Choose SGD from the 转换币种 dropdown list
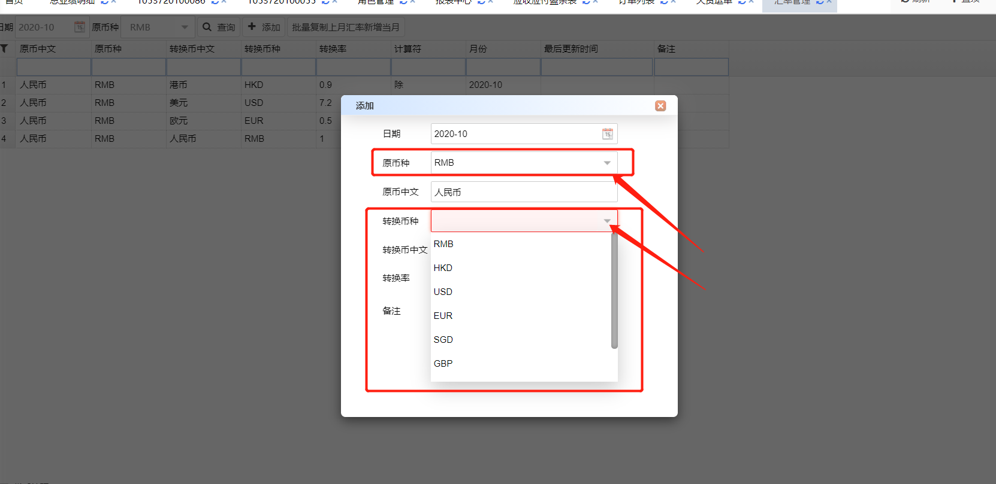Screen dimensions: 996x484 (521, 340)
